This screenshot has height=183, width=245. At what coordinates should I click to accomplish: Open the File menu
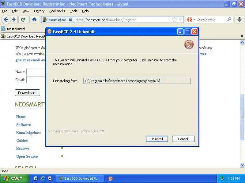5,11
